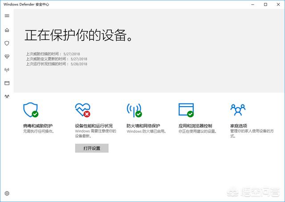Open the sidebar heart icon for device health
Image resolution: width=285 pixels, height=202 pixels.
coord(7,56)
